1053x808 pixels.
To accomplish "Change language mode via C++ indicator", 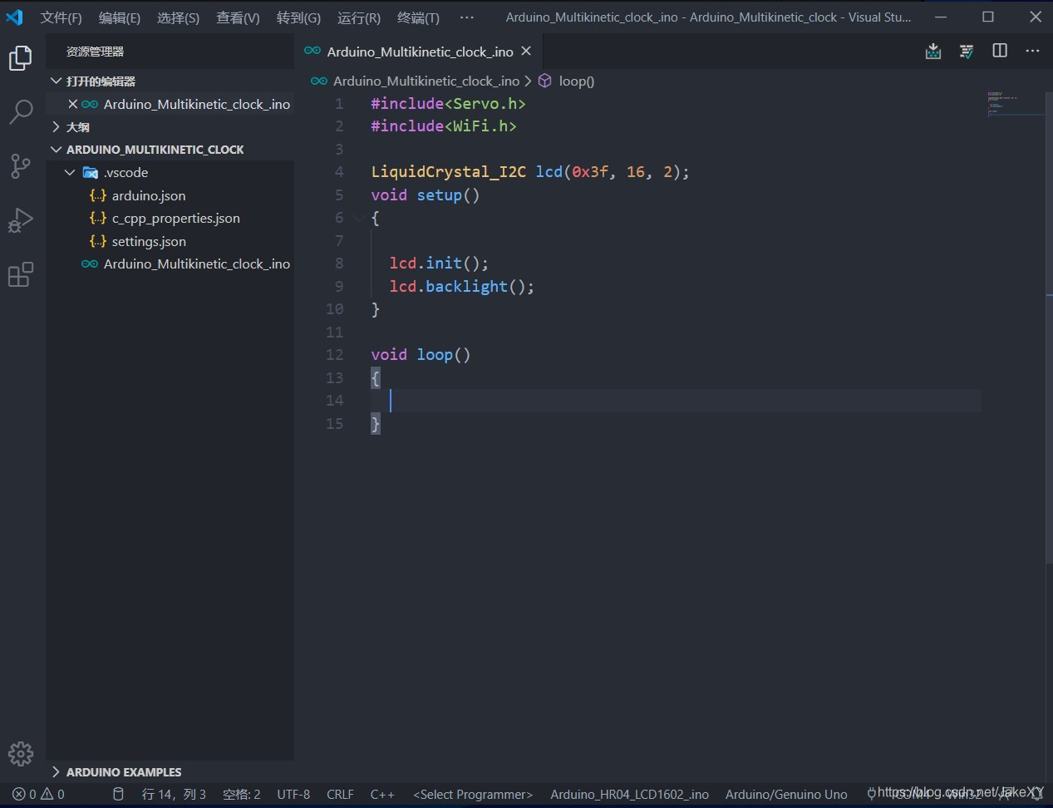I will [382, 794].
